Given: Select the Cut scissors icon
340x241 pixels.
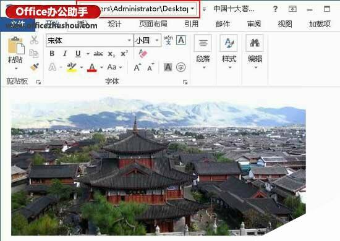Looking at the screenshot, I should (x=34, y=40).
